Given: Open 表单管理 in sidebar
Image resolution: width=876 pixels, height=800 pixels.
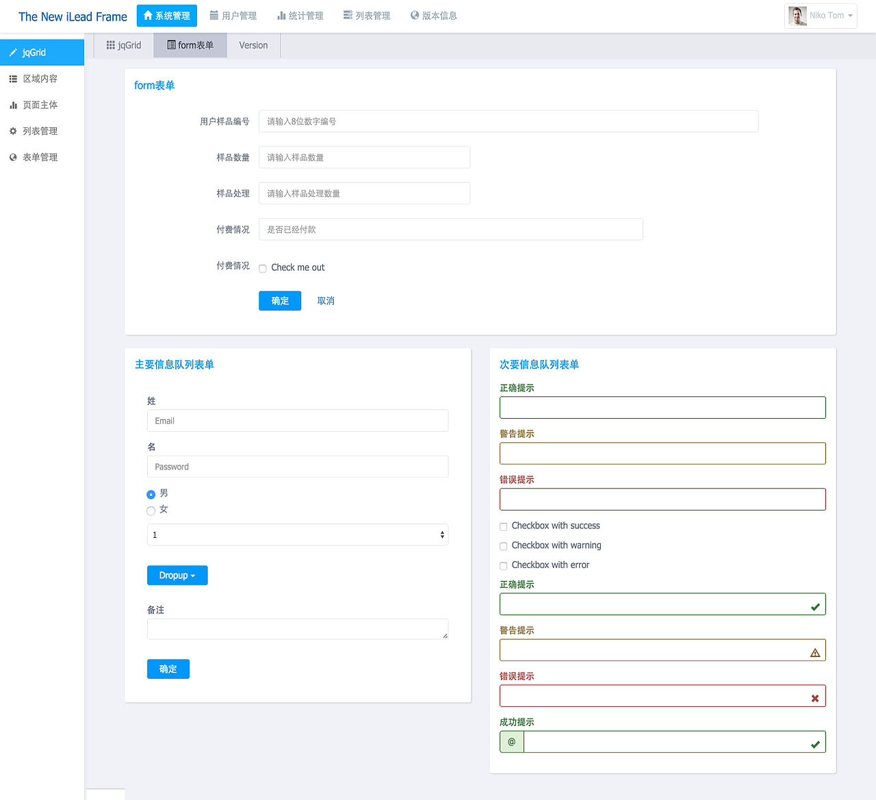Looking at the screenshot, I should 42,157.
